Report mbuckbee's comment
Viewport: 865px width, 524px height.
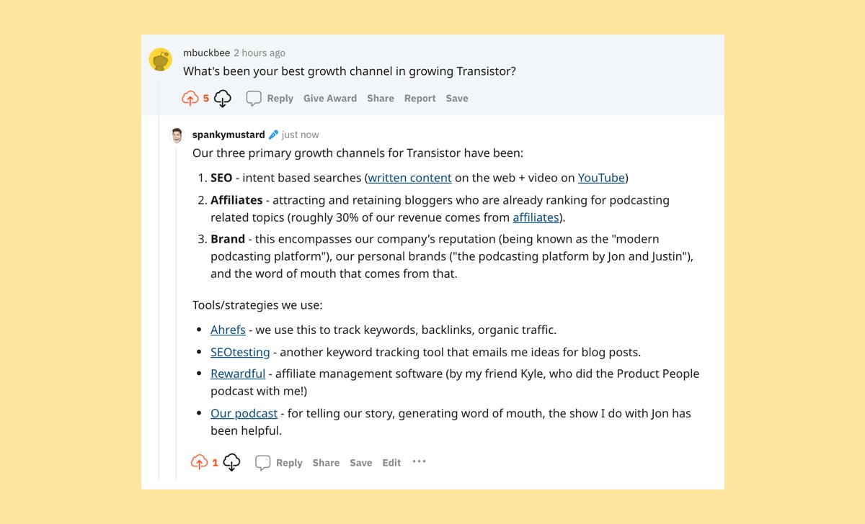pos(420,99)
